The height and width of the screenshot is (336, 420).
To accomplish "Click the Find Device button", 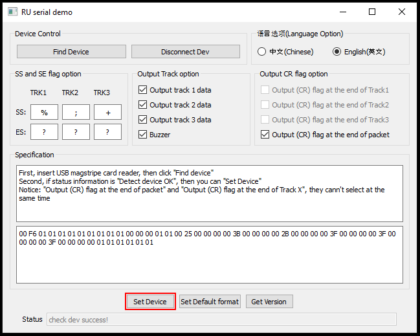I will pos(71,52).
